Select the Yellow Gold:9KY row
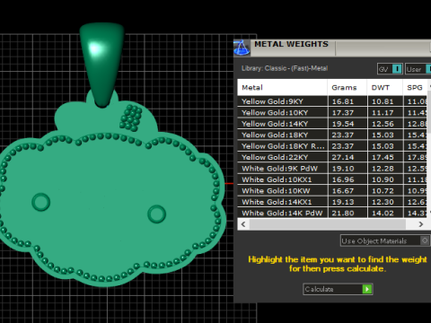Viewport: 431px width, 323px height. click(332, 101)
